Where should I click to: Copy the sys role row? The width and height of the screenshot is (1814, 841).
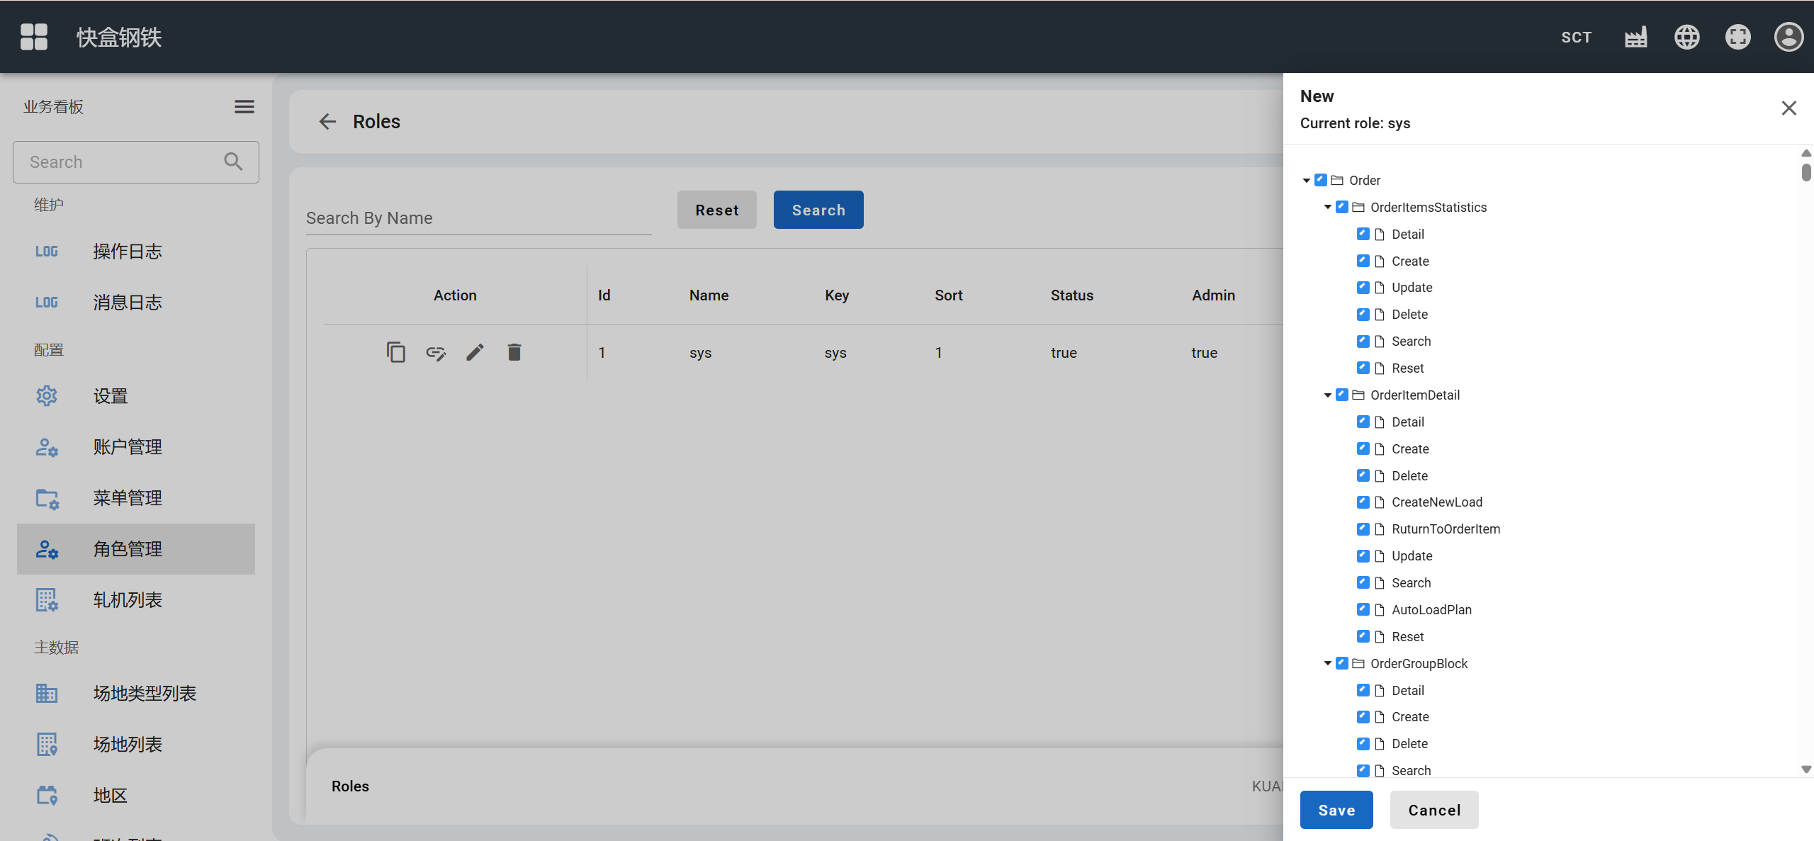pyautogui.click(x=396, y=352)
